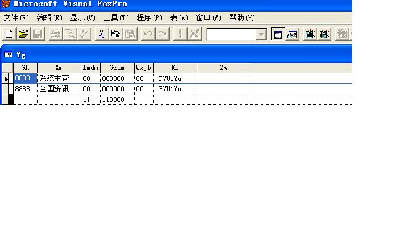395x237 pixels.
Task: Click the Print toolbar icon
Action: pyautogui.click(x=55, y=34)
